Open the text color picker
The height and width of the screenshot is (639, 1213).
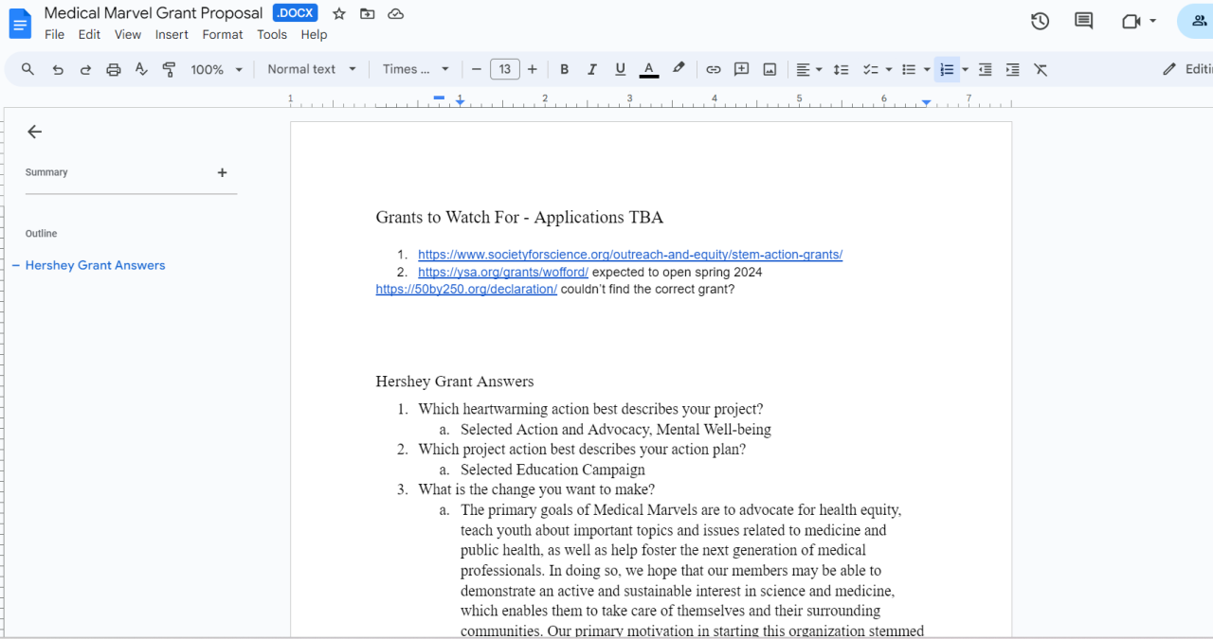648,69
